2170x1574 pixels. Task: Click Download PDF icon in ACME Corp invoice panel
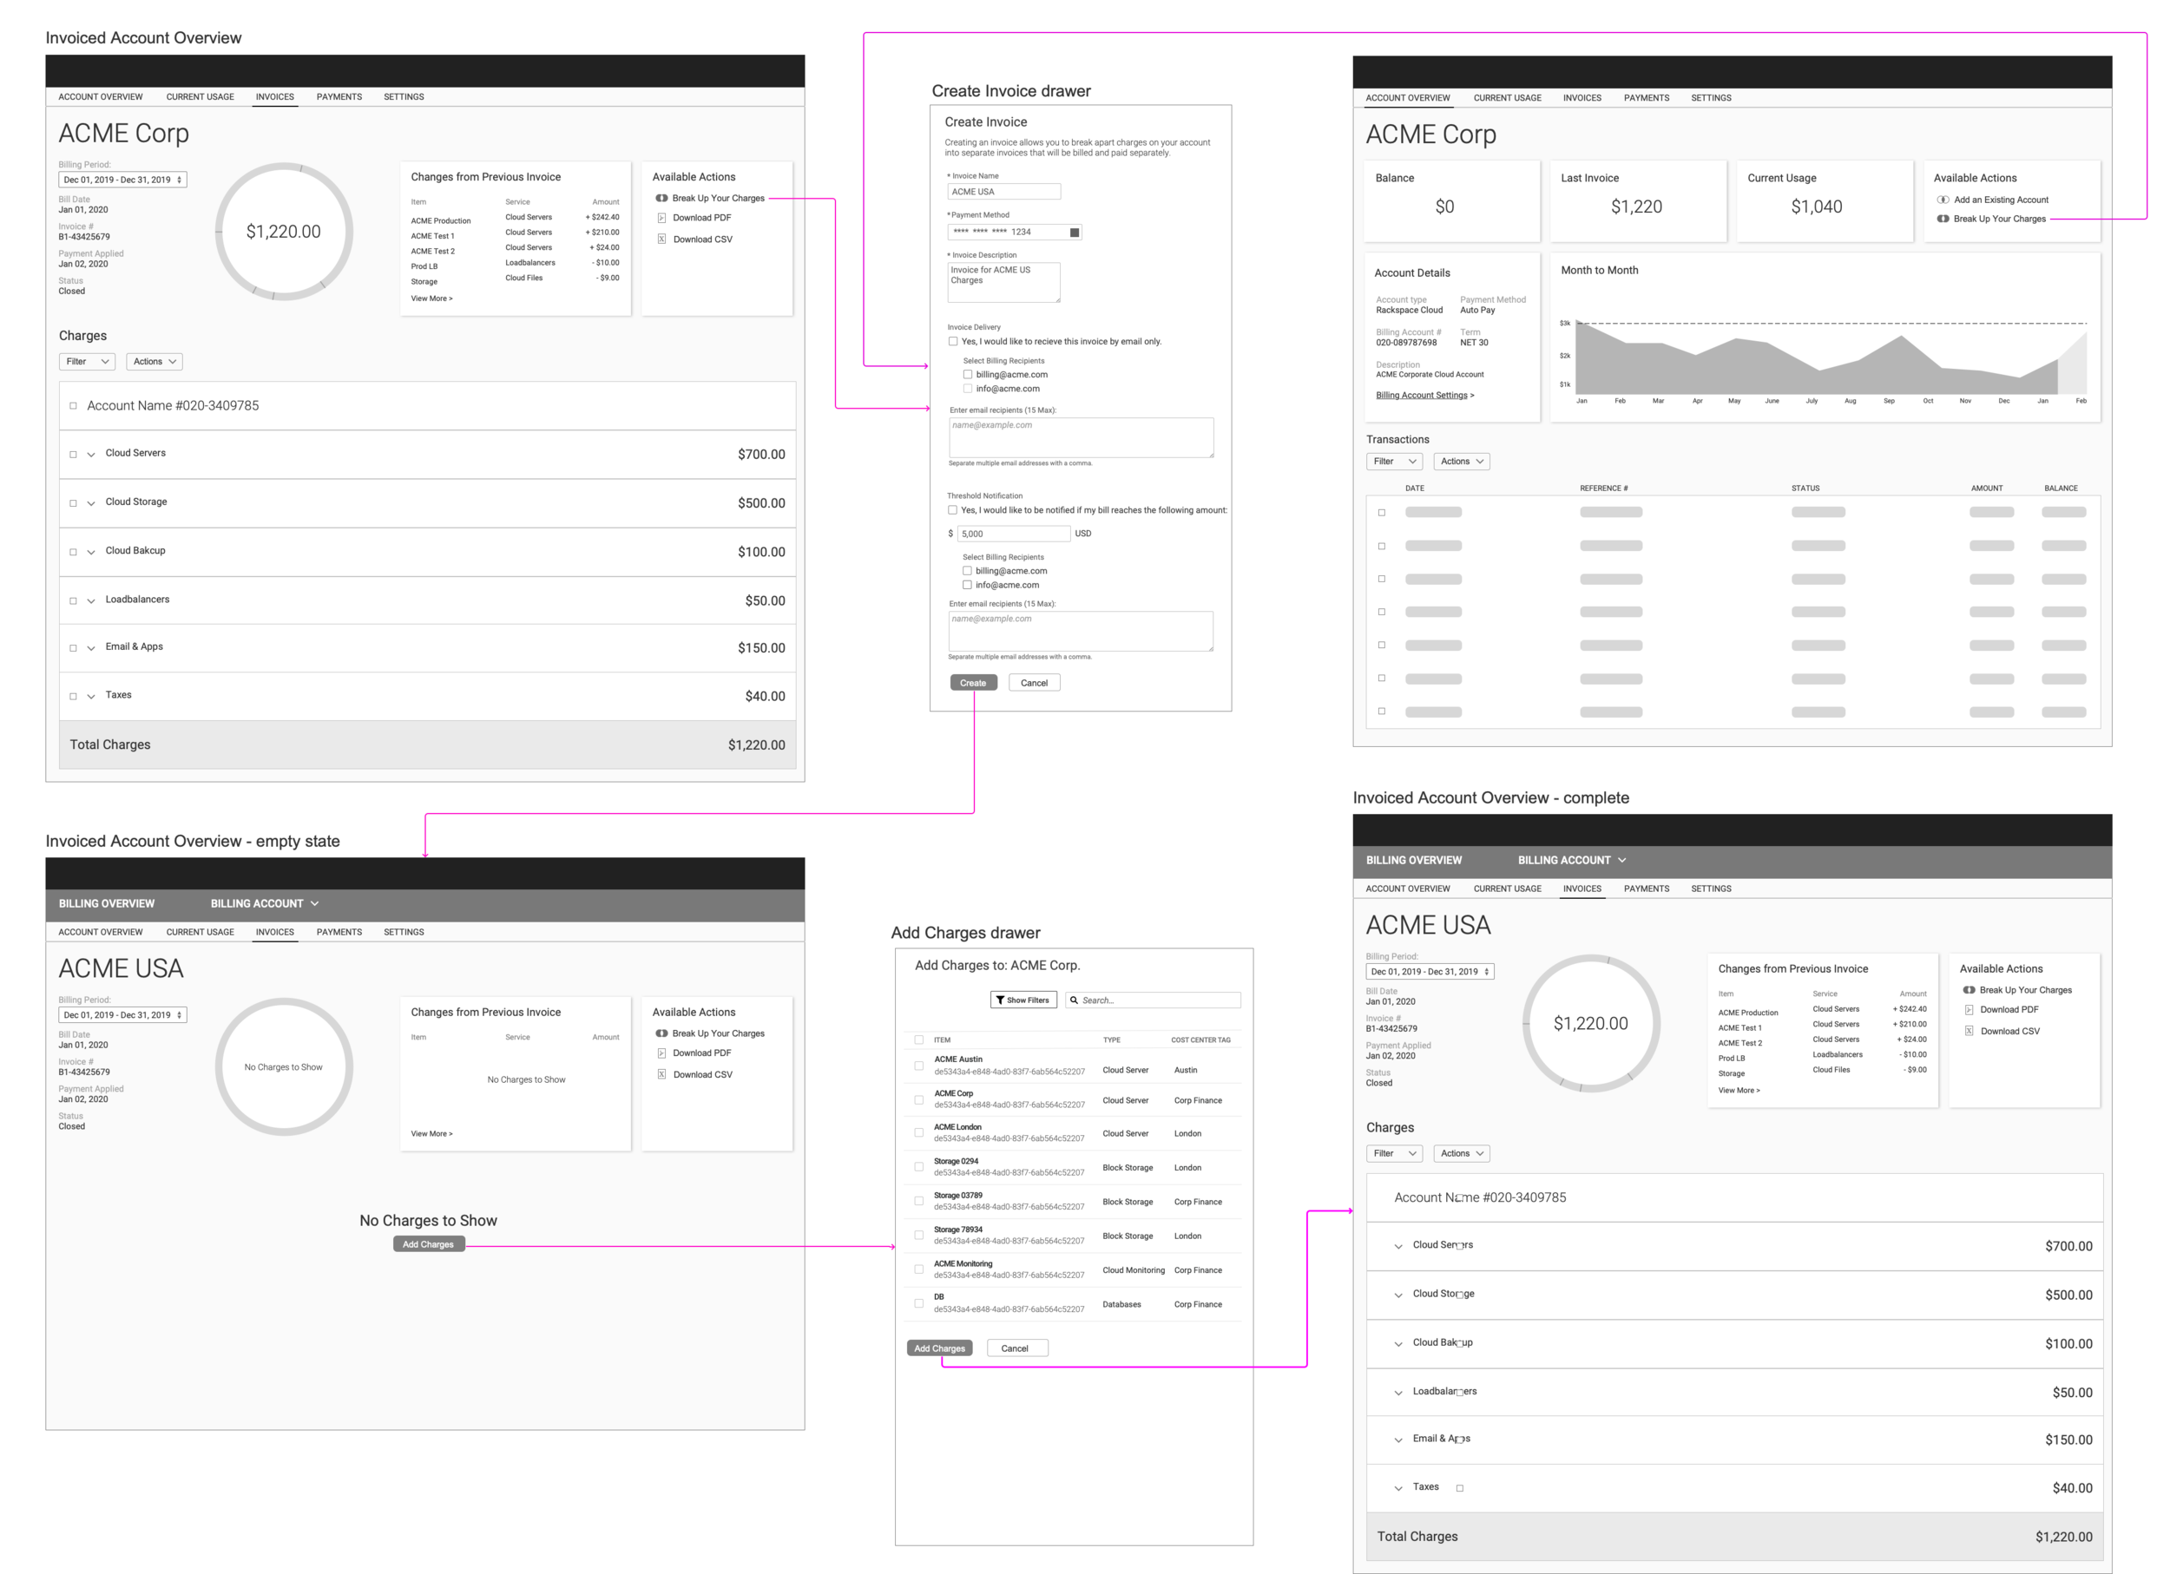(661, 218)
